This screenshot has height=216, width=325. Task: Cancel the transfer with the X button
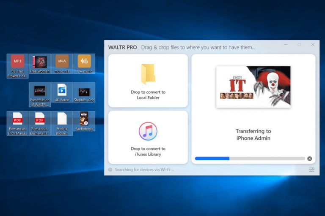tap(310, 159)
